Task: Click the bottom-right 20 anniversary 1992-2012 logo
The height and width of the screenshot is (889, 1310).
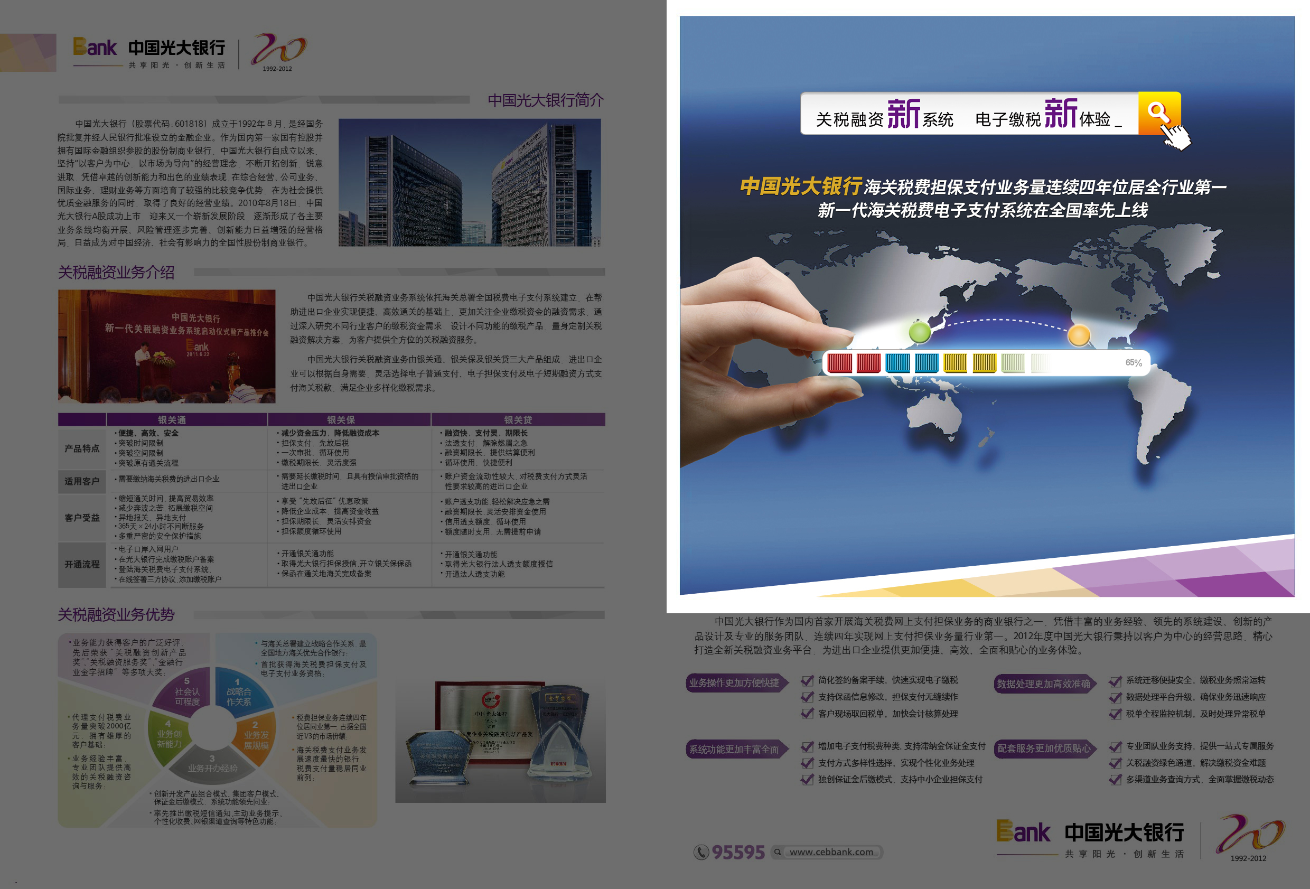Action: click(1250, 837)
